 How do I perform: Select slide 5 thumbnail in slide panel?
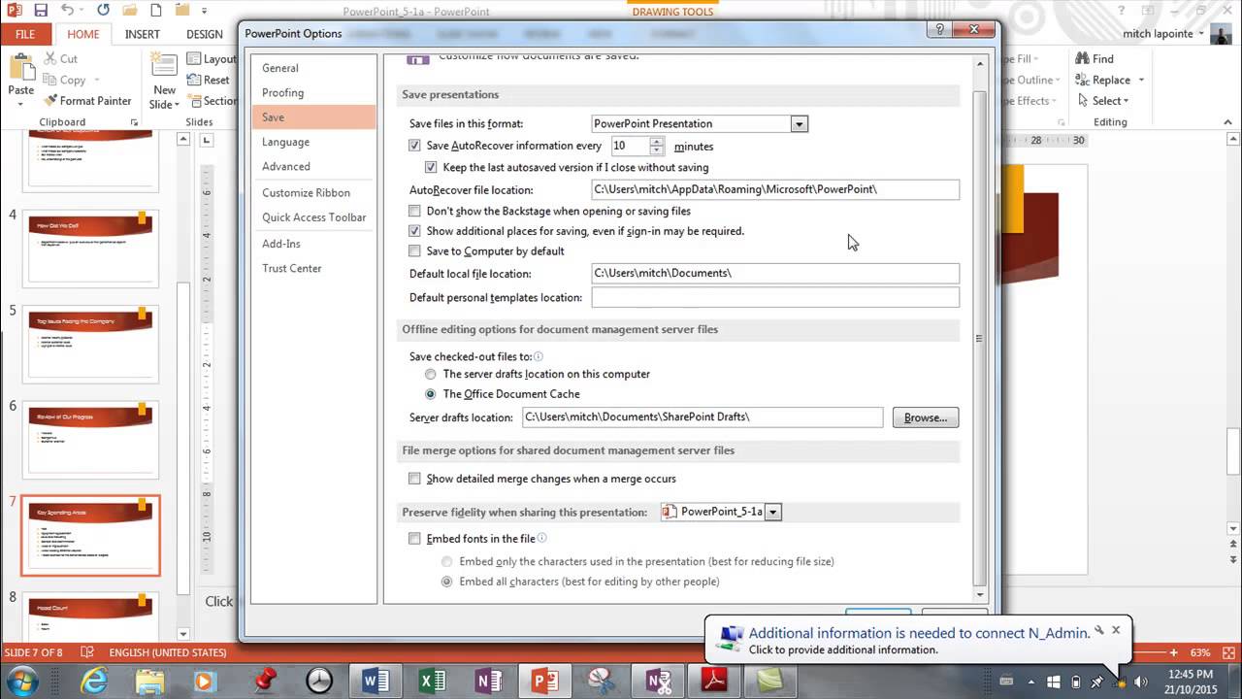pyautogui.click(x=91, y=343)
